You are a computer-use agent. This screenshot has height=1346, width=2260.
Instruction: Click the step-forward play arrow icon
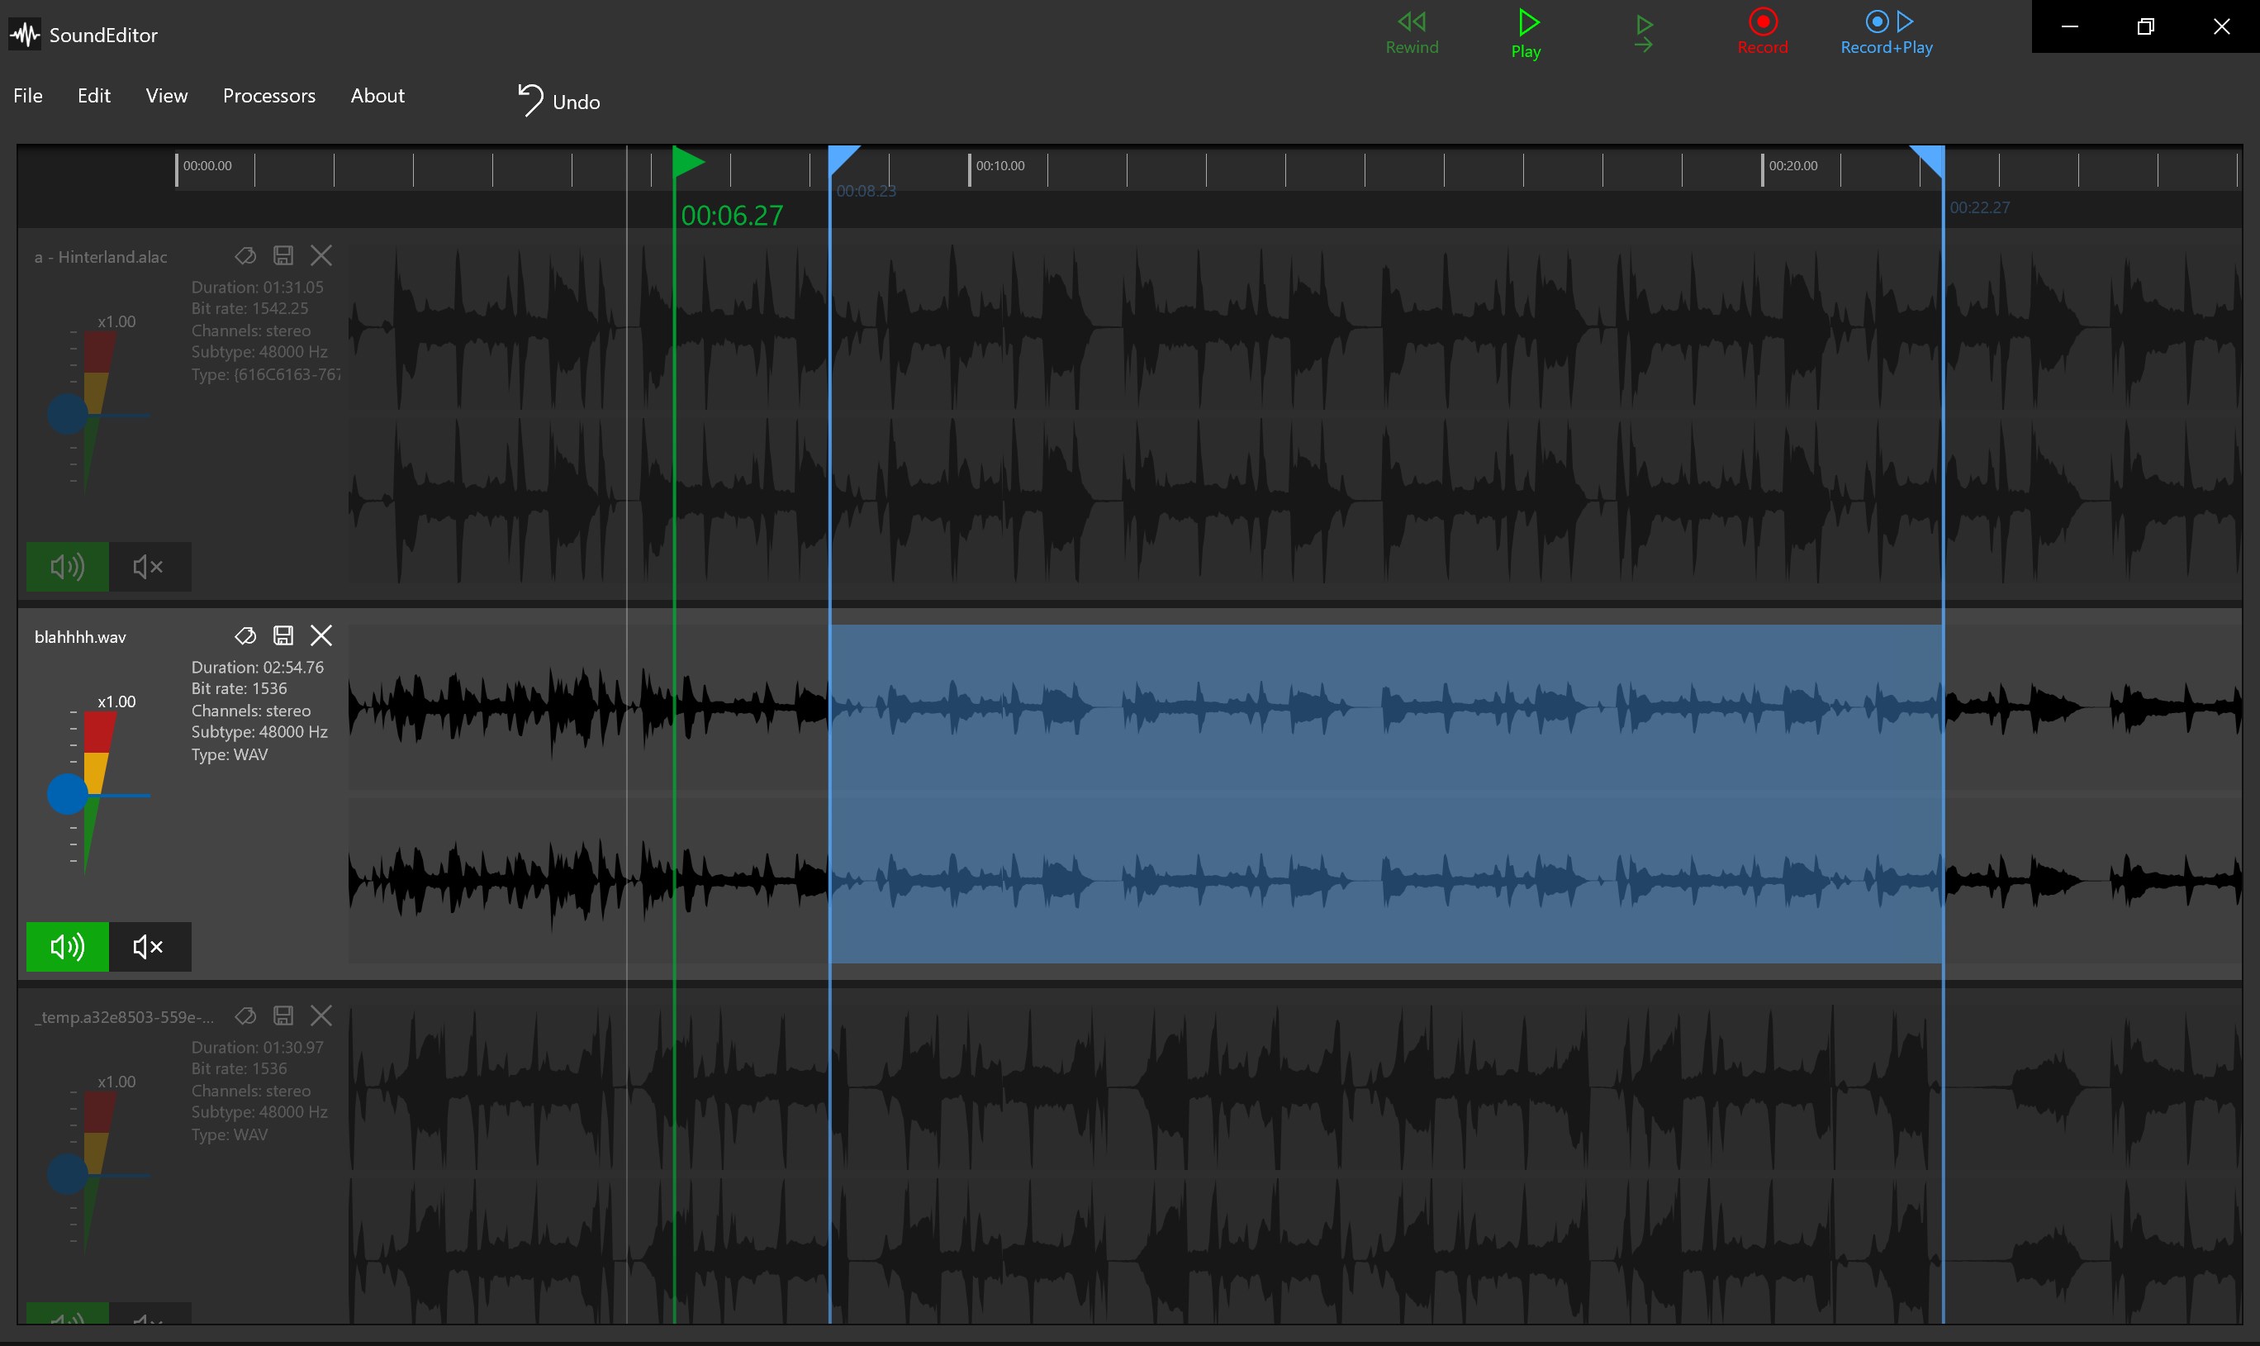pyautogui.click(x=1643, y=31)
